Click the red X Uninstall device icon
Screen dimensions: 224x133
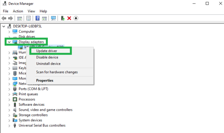point(69,18)
